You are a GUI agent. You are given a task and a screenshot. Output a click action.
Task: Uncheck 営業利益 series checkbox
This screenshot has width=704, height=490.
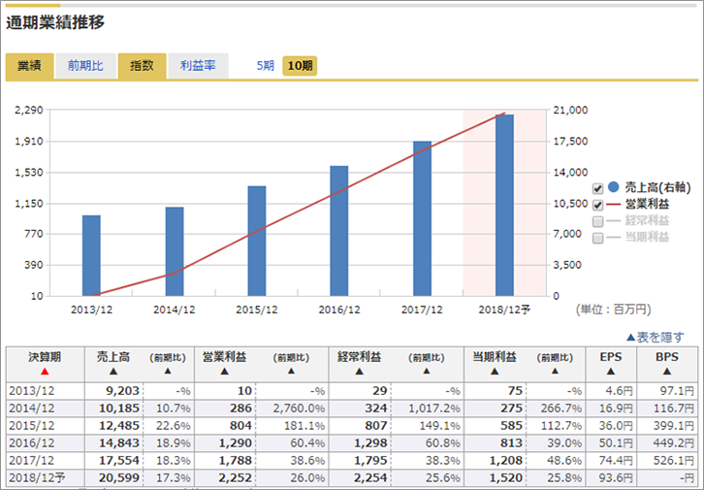(597, 206)
